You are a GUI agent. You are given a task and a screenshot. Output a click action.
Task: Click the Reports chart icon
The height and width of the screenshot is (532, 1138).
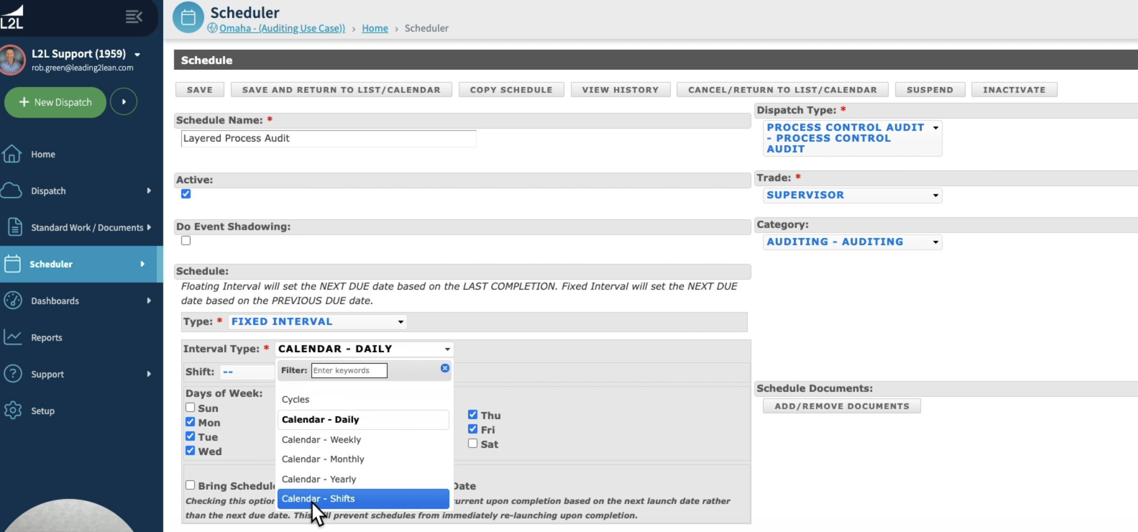pyautogui.click(x=12, y=337)
